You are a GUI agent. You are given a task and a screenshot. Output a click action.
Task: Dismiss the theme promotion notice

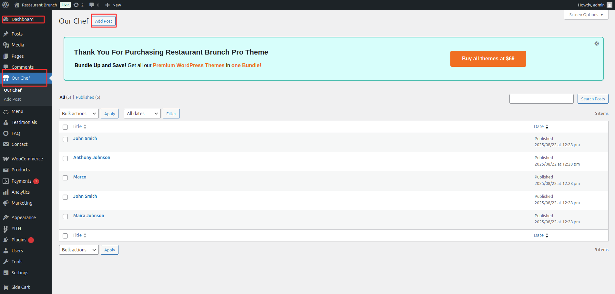coord(597,44)
